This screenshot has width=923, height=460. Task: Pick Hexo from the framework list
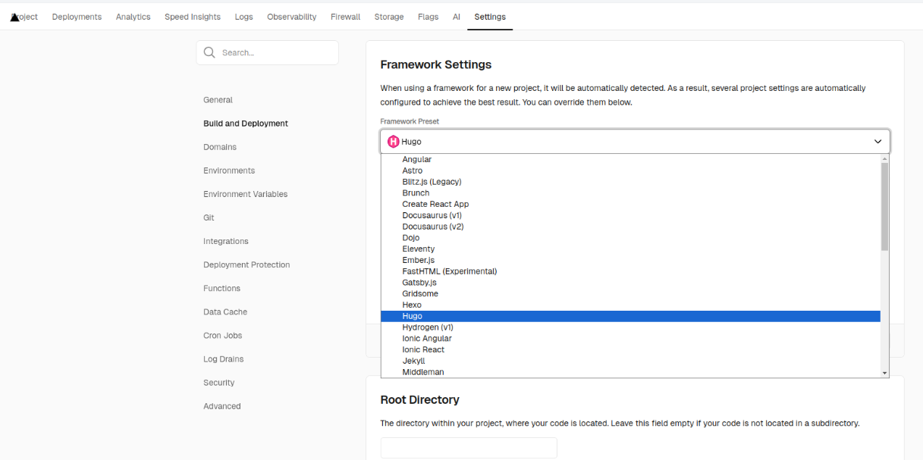point(630,305)
